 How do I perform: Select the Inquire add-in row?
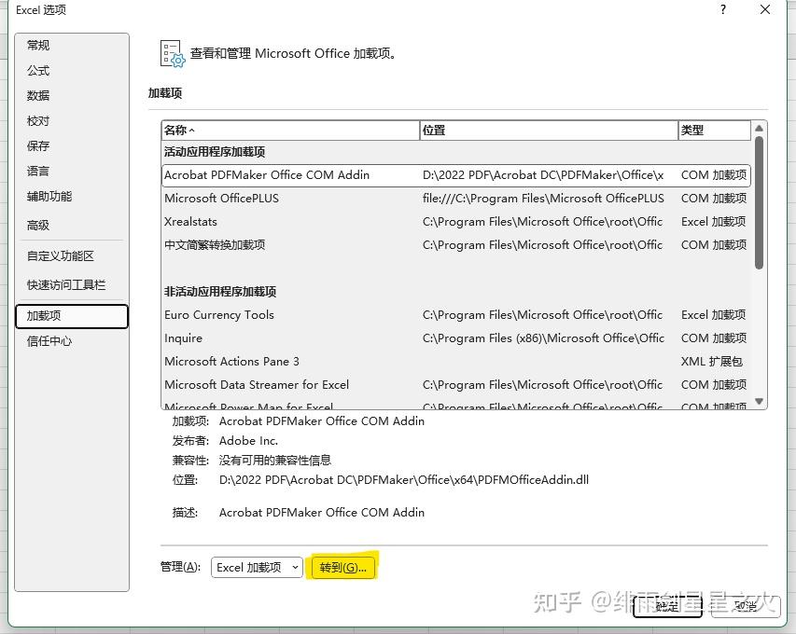click(456, 338)
